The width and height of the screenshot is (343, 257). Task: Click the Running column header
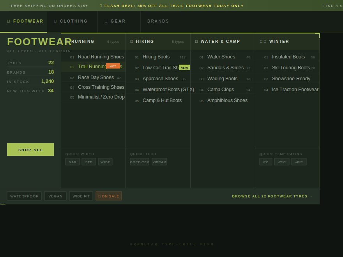point(94,42)
